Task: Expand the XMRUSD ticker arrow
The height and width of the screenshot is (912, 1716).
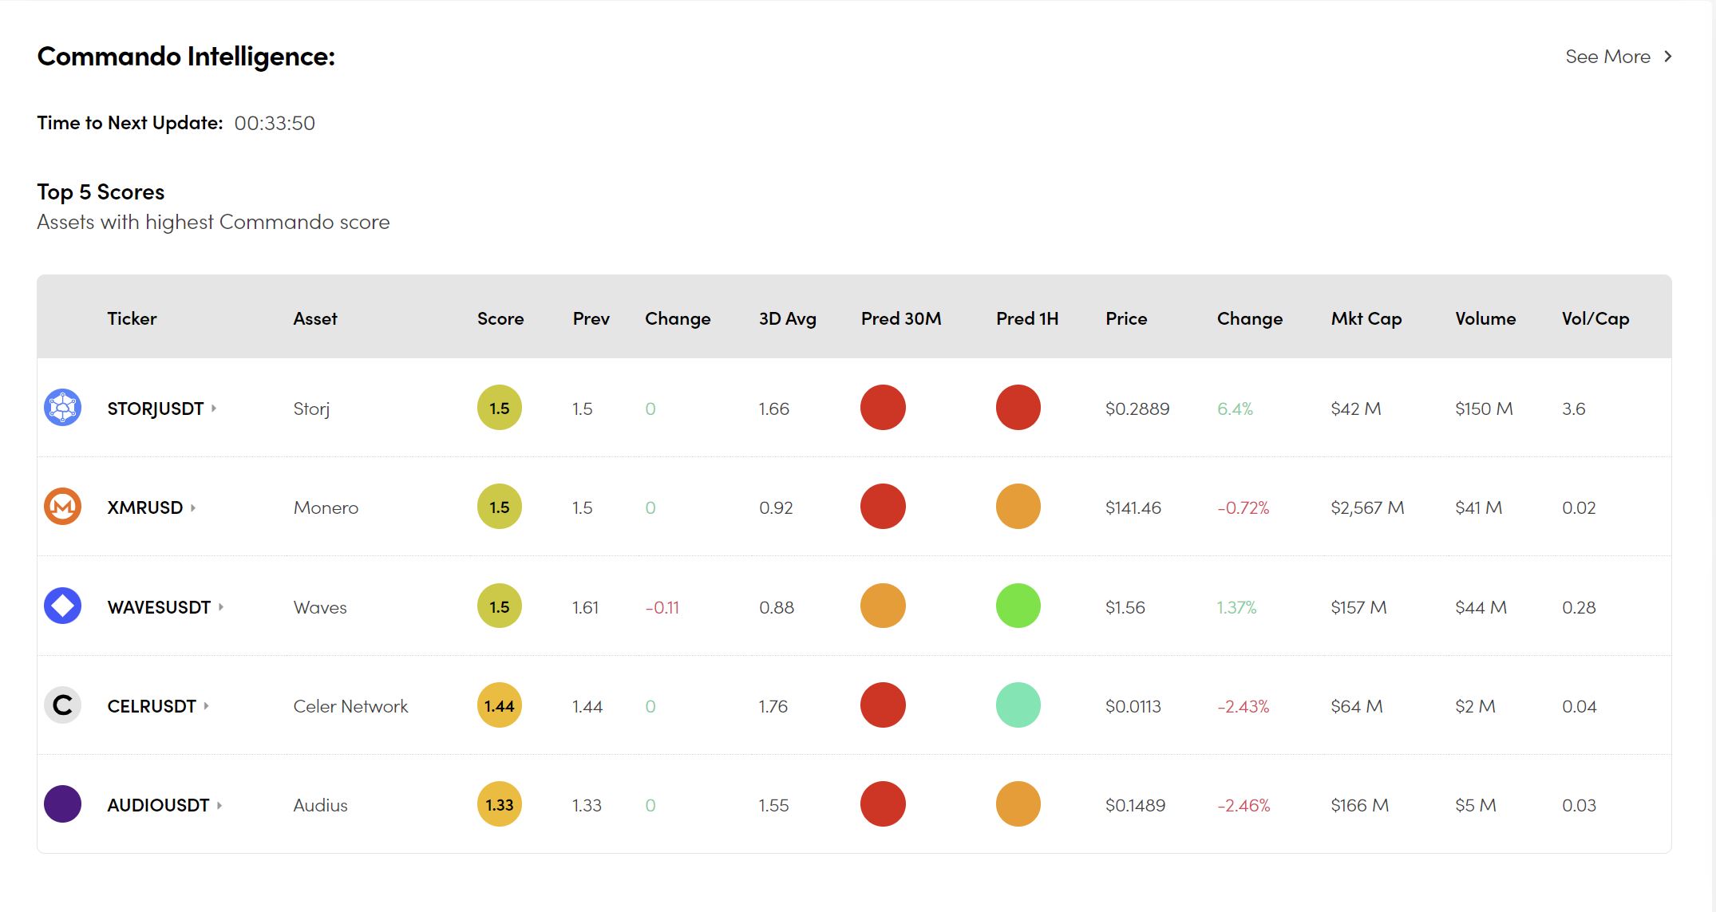Action: (x=193, y=507)
